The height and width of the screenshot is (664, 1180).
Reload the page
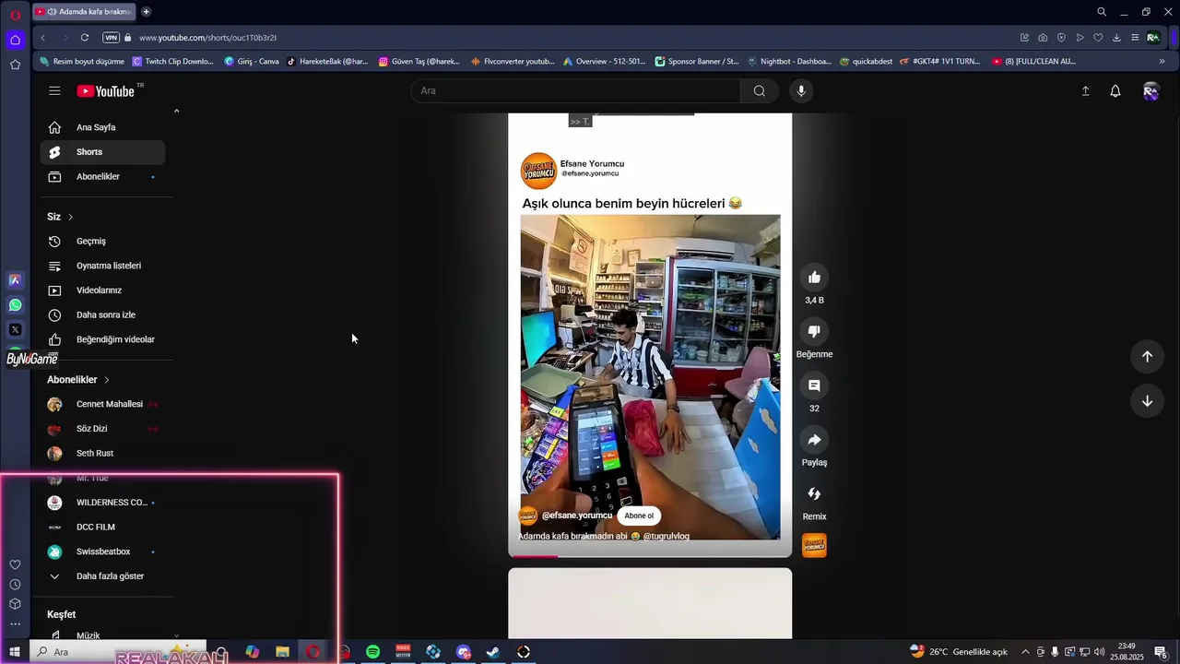(x=85, y=38)
